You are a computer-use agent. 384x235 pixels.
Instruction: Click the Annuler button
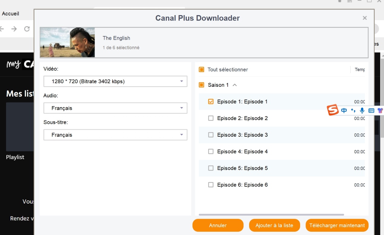click(218, 225)
